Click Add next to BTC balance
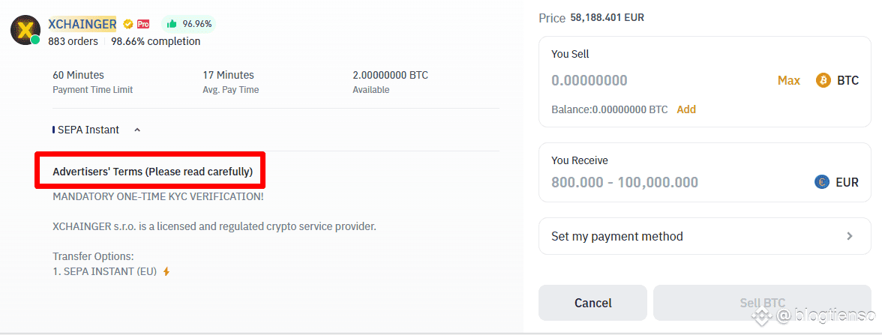882x335 pixels. (x=686, y=109)
